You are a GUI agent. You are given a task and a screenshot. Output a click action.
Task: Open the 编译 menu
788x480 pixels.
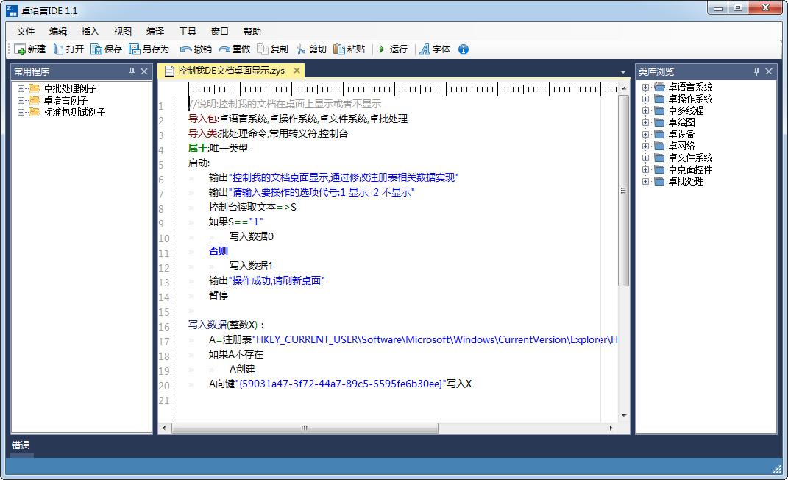click(x=155, y=31)
